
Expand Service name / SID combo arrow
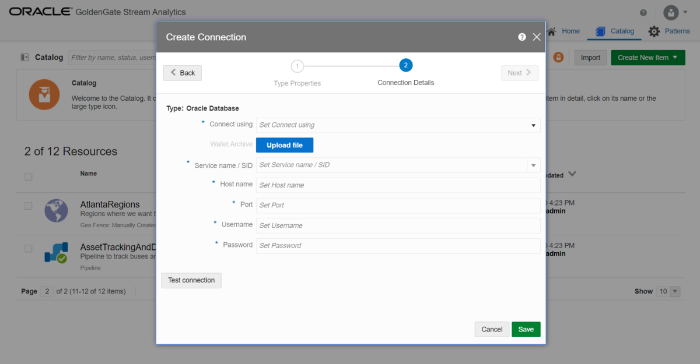tap(534, 165)
